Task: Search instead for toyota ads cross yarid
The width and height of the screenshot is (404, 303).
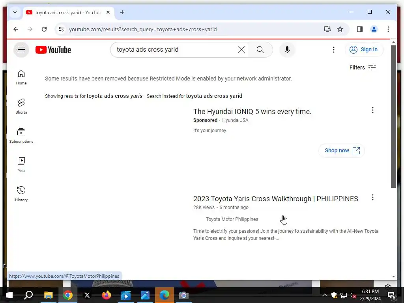Action: [214, 96]
